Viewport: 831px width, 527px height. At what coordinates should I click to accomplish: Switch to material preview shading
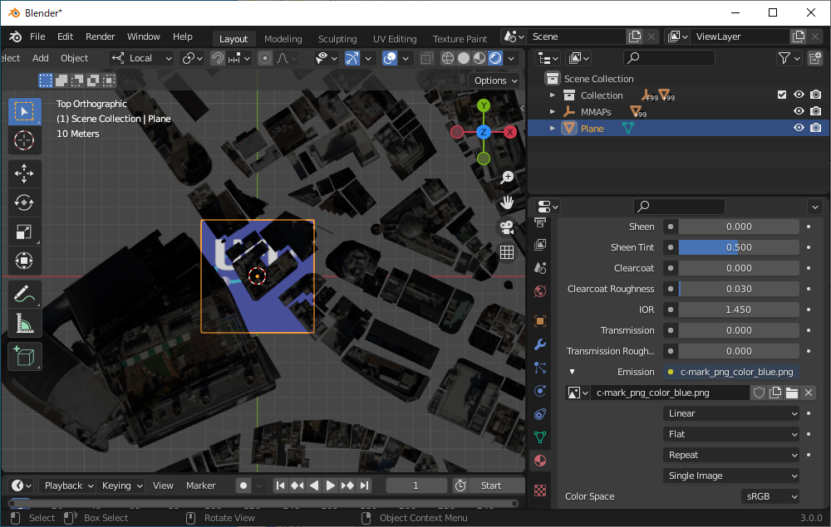[479, 58]
